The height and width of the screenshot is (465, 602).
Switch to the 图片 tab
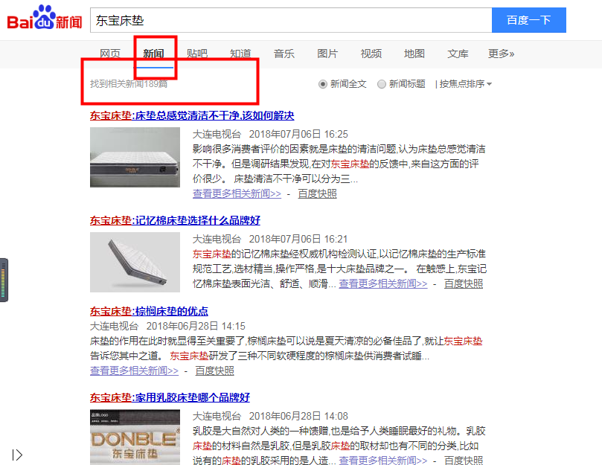[x=327, y=54]
